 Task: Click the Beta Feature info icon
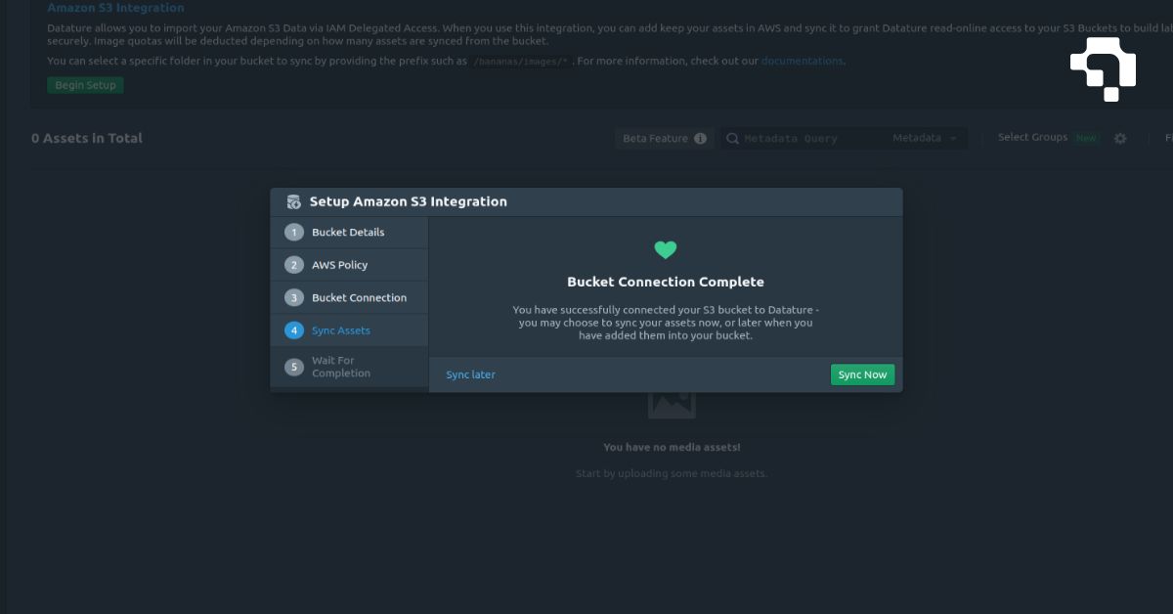(x=700, y=139)
